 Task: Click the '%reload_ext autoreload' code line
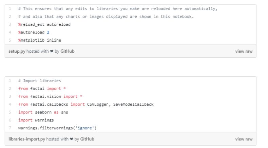tap(44, 25)
